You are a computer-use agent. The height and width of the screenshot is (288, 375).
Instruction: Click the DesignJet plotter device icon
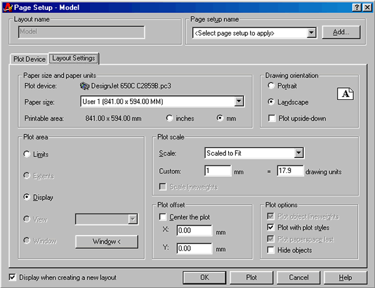pyautogui.click(x=86, y=86)
